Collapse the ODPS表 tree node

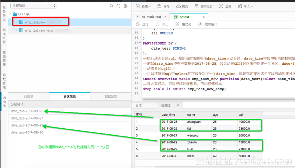[10, 14]
